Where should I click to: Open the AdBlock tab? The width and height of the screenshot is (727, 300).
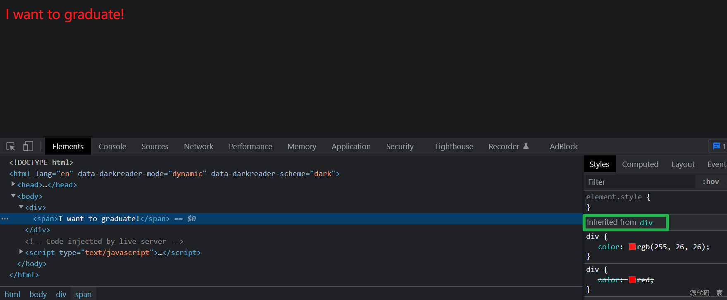click(x=564, y=147)
